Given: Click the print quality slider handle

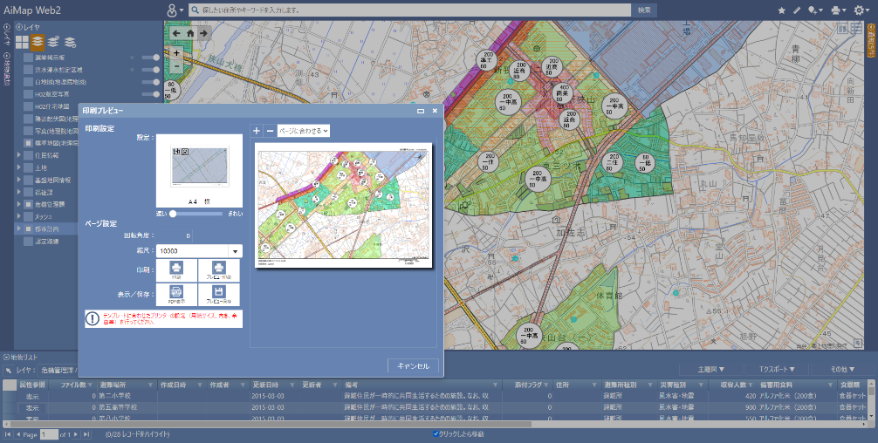Looking at the screenshot, I should 174,213.
